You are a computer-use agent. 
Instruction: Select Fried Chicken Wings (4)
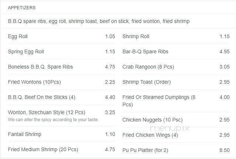click(150, 135)
